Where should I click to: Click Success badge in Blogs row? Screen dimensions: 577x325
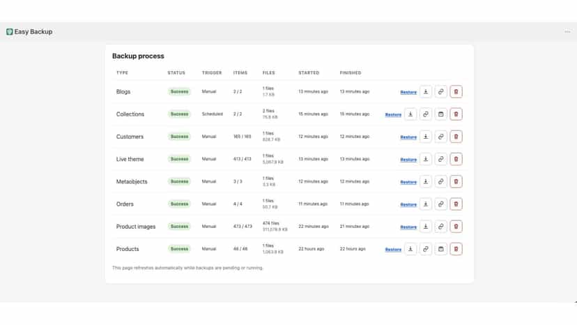click(x=179, y=92)
